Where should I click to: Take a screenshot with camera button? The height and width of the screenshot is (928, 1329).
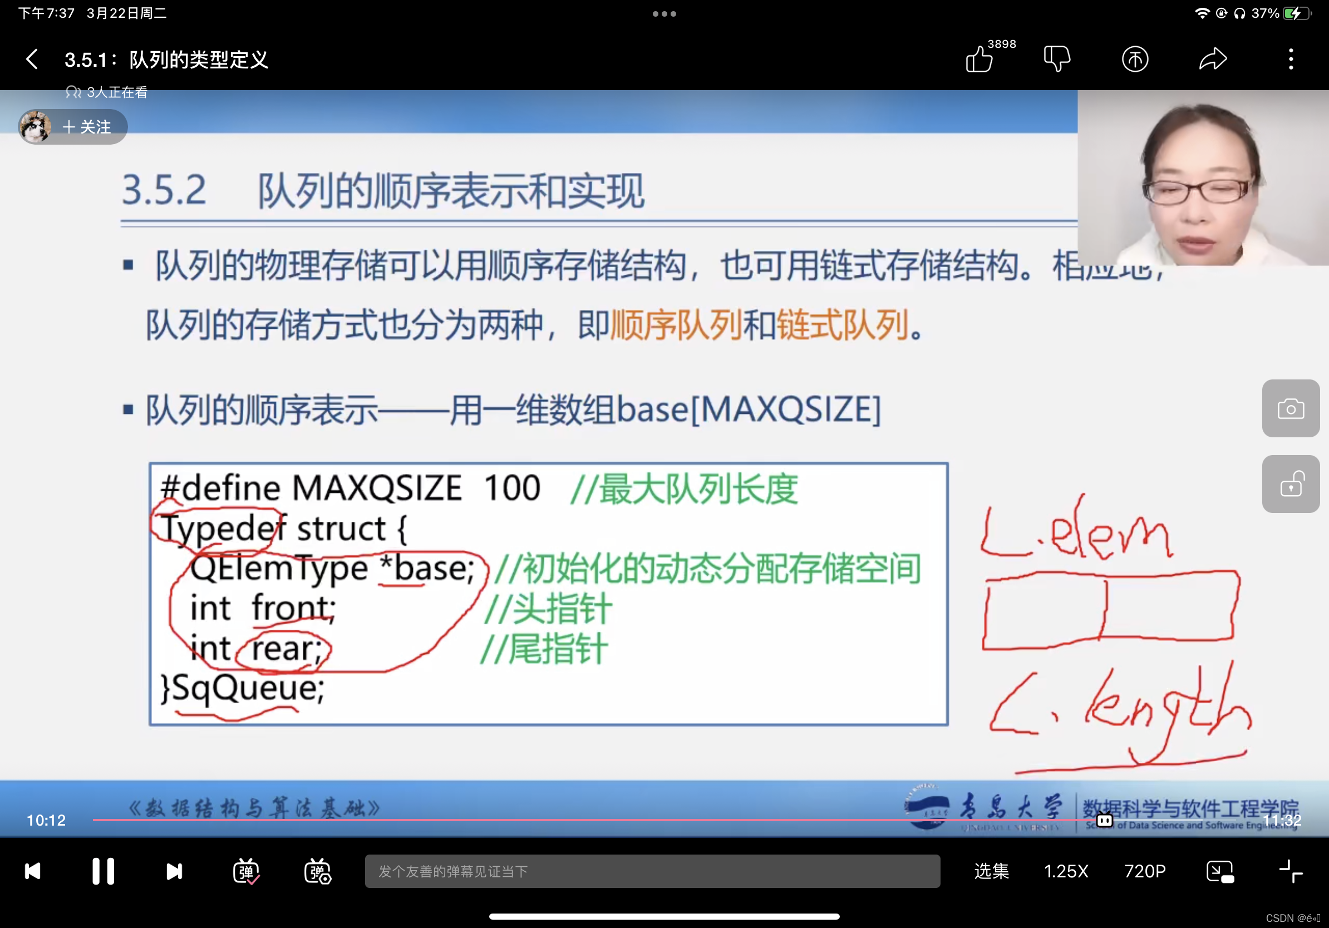pyautogui.click(x=1290, y=408)
